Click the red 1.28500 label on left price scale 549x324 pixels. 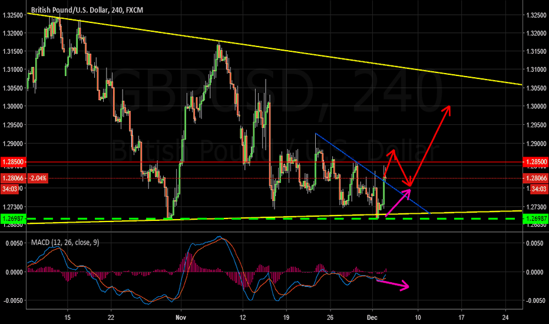coord(14,162)
